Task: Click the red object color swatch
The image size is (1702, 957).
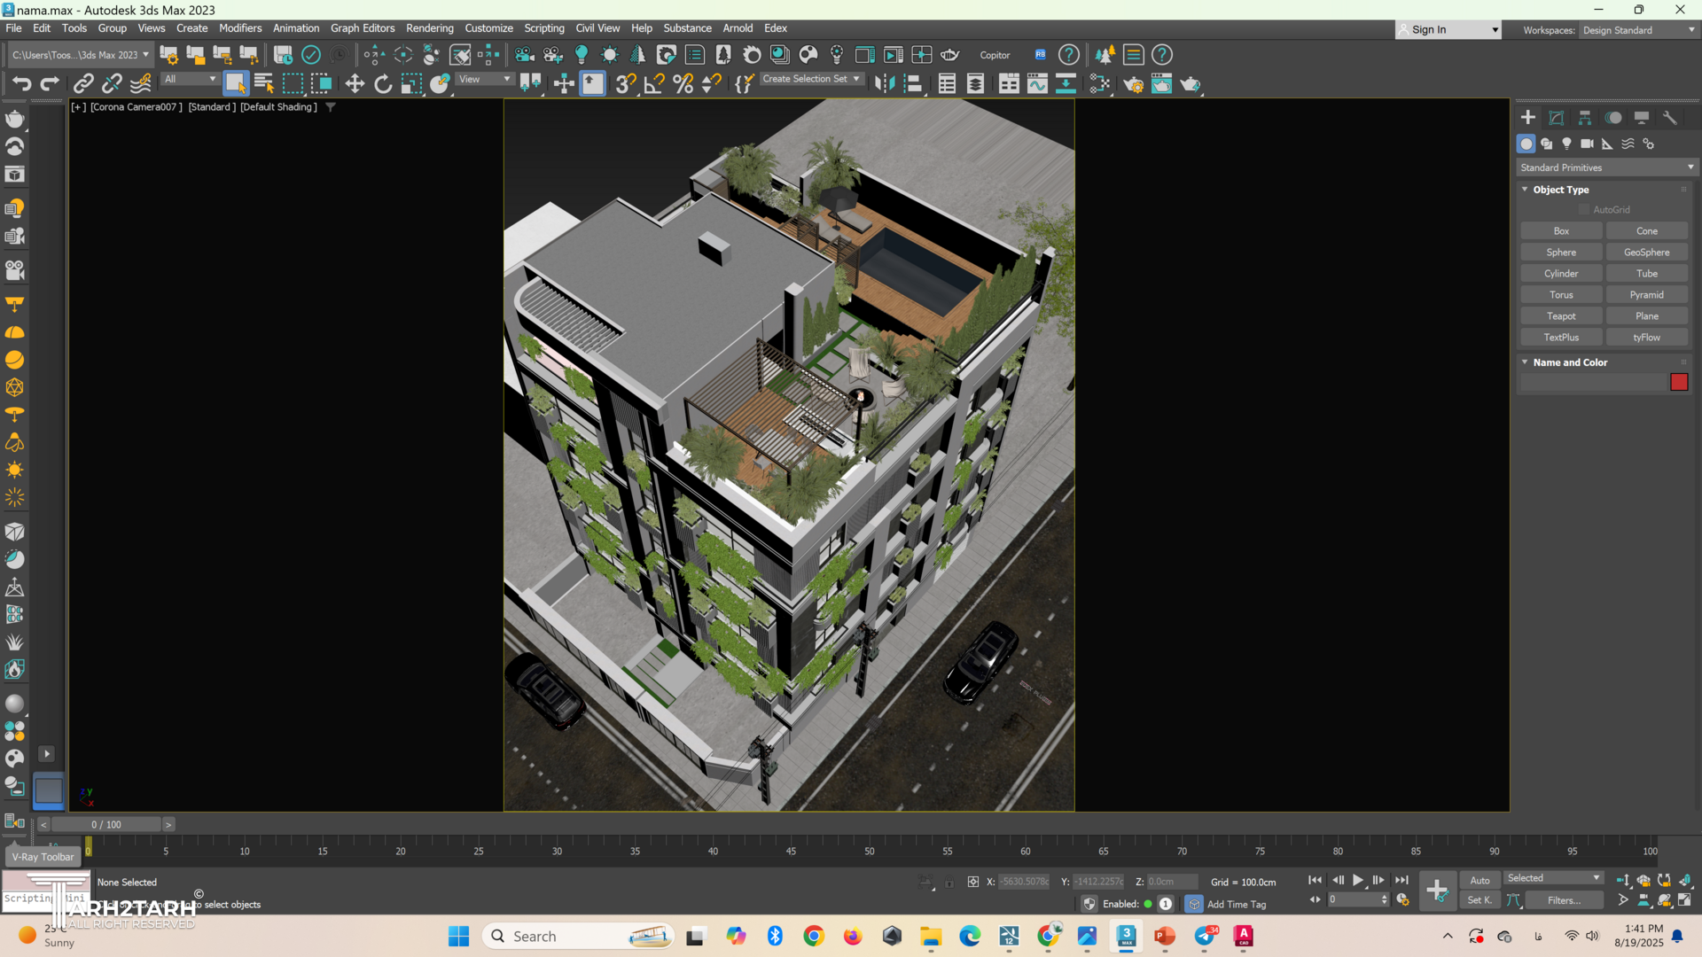Action: click(1679, 382)
